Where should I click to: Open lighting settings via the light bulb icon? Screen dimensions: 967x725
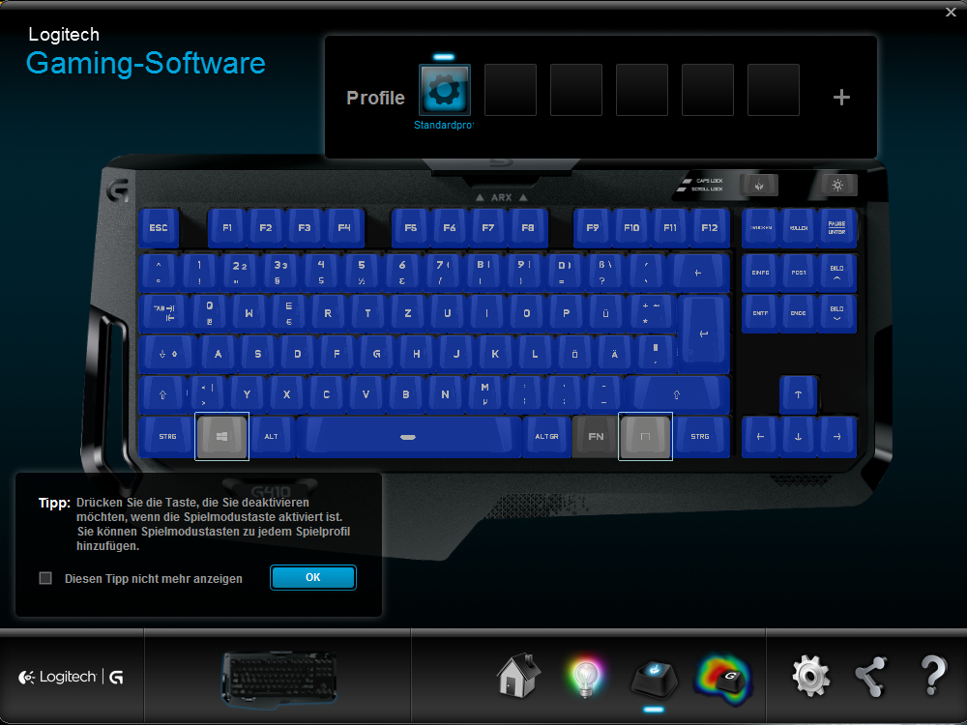coord(585,678)
